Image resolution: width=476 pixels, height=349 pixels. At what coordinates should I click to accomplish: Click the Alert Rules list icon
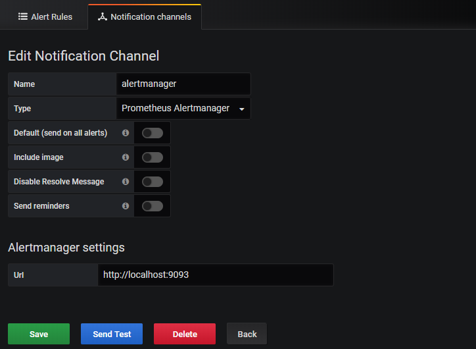23,16
